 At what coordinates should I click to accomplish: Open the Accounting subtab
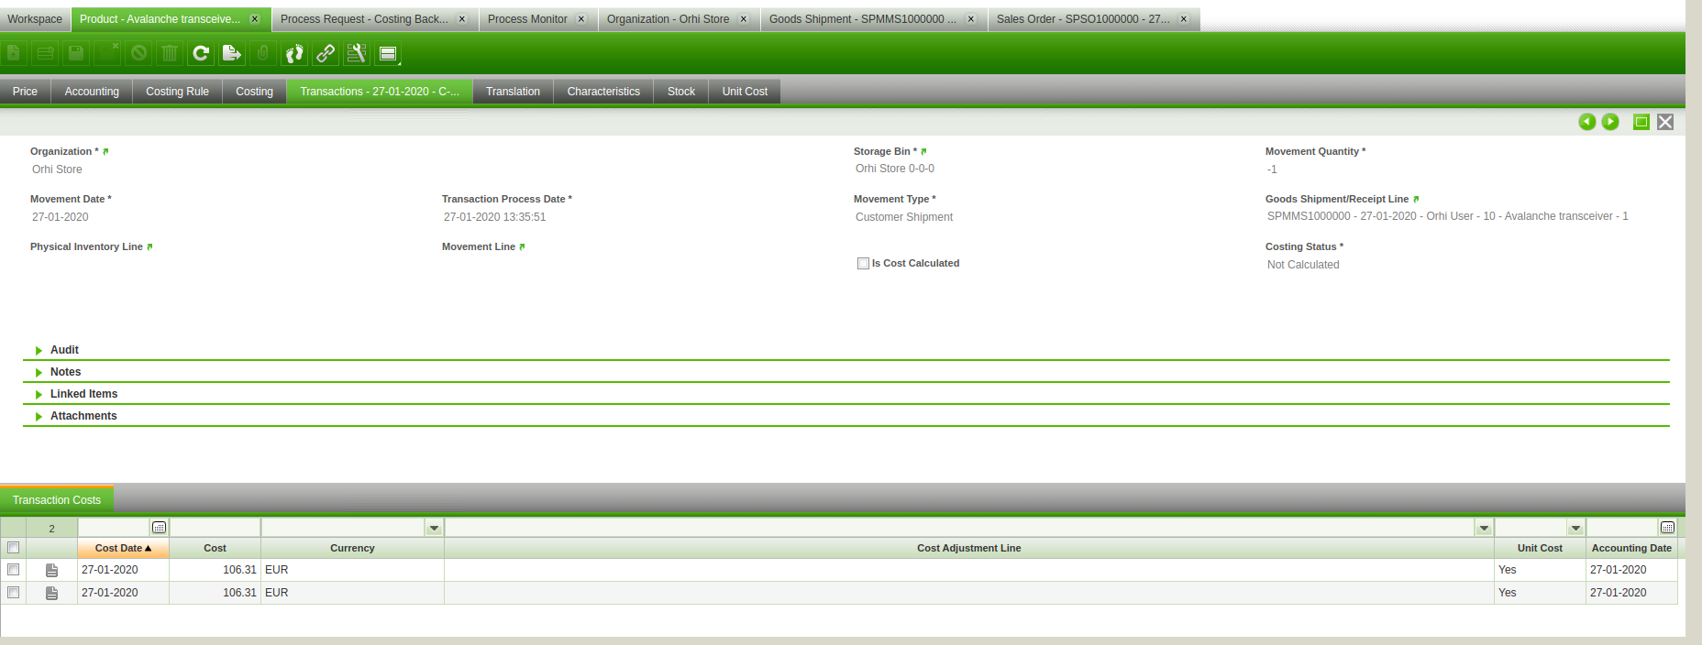click(x=92, y=92)
